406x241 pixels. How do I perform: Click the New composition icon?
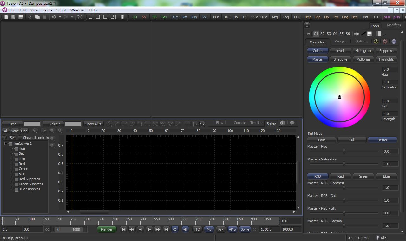pyautogui.click(x=6, y=17)
